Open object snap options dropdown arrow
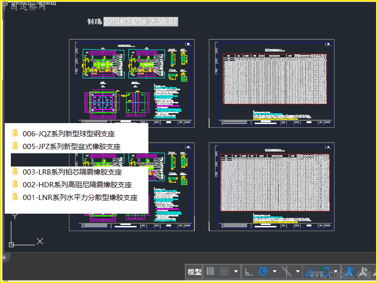 click(335, 271)
